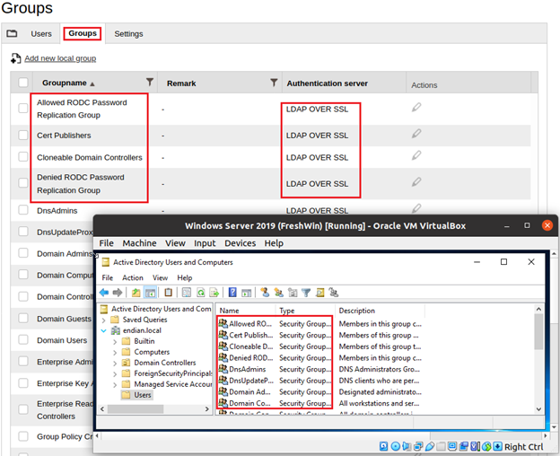The image size is (560, 456).
Task: Collapse the endian.local domain node
Action: 103,330
